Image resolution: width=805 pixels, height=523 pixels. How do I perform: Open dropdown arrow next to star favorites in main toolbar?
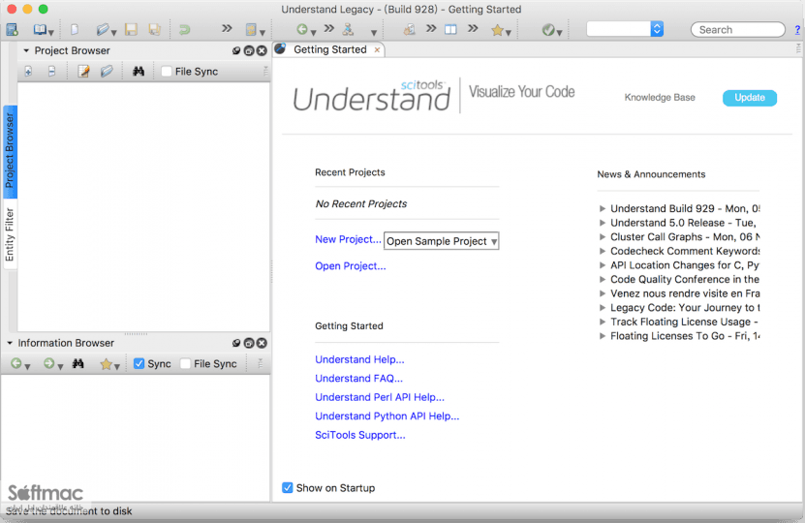pos(509,33)
